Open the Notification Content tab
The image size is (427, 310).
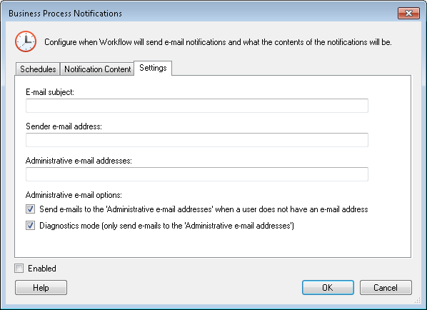click(97, 69)
